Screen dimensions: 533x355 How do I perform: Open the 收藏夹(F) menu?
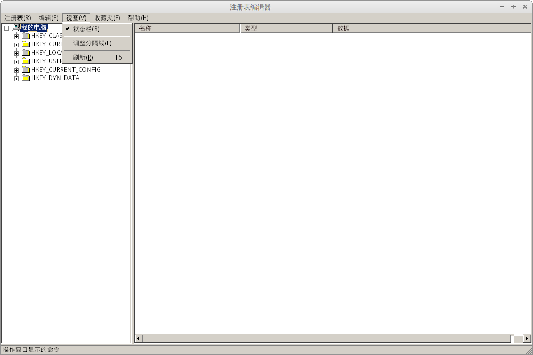(x=107, y=18)
